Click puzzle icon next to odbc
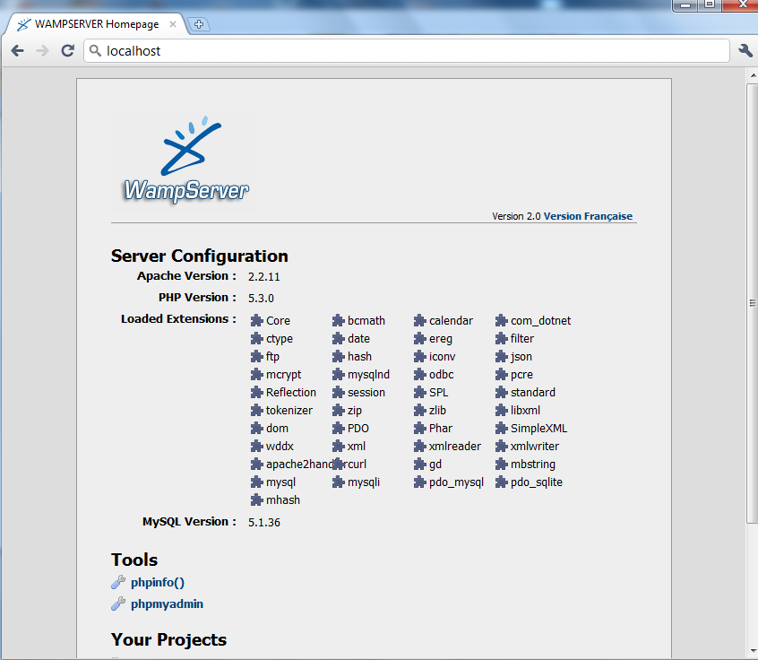Image resolution: width=758 pixels, height=660 pixels. pos(419,375)
